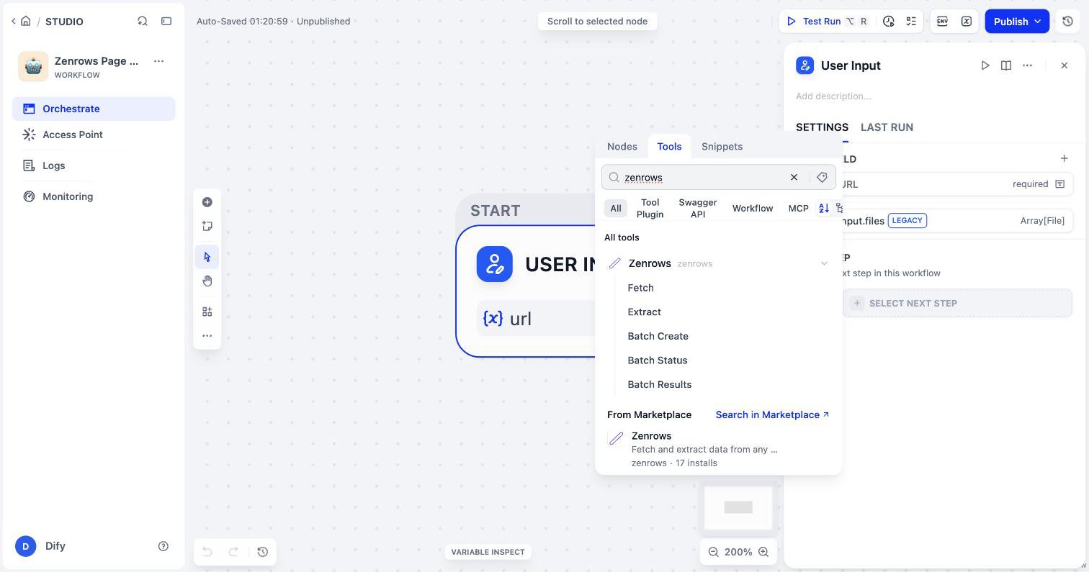
Task: Switch to the Snippets tab
Action: point(722,147)
